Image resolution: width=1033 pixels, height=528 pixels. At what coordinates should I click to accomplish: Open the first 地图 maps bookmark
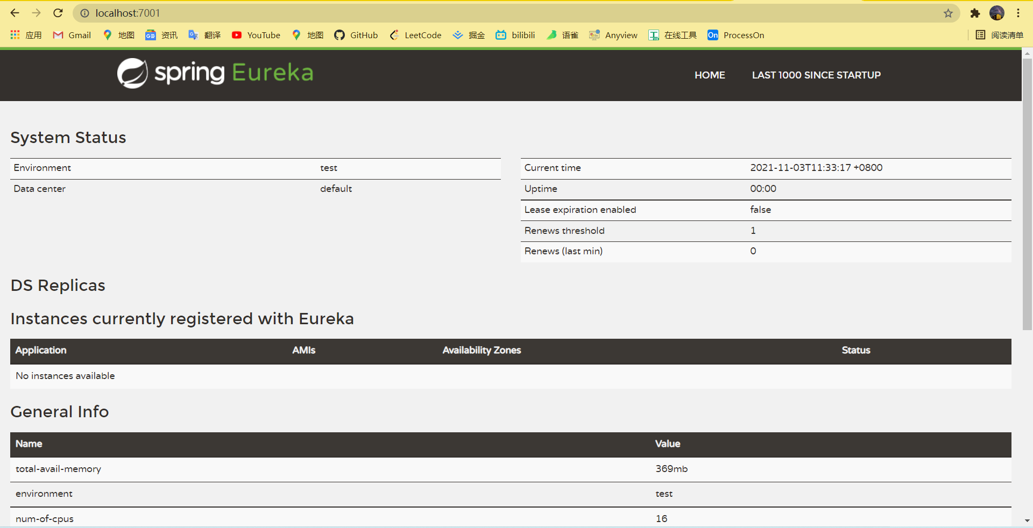[118, 35]
